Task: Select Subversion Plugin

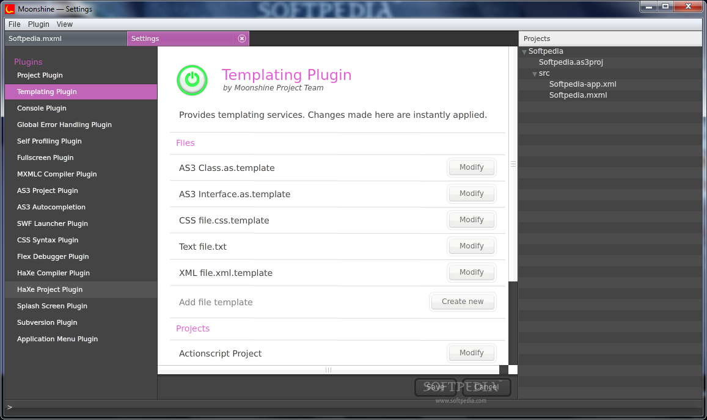Action: (x=81, y=323)
